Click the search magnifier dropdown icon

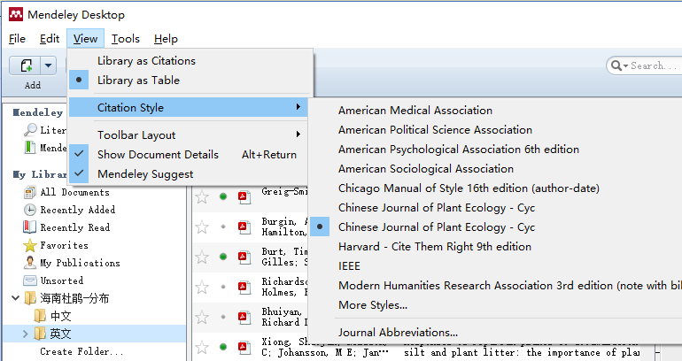619,65
